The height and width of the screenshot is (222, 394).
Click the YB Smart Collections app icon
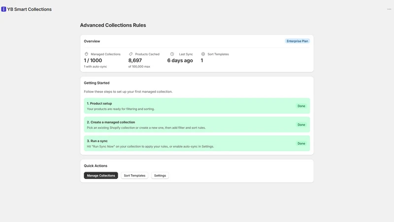[x=3, y=9]
